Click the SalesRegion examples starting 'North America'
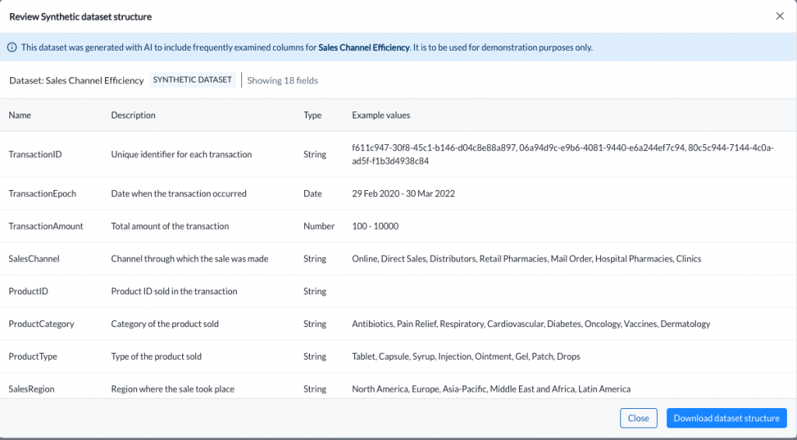The image size is (797, 440). click(x=491, y=389)
